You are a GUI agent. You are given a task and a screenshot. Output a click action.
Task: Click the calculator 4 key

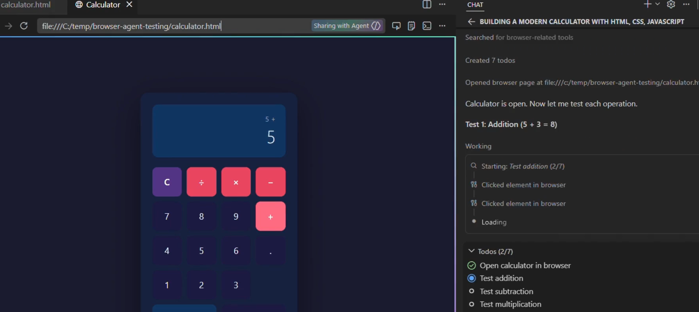coord(167,251)
